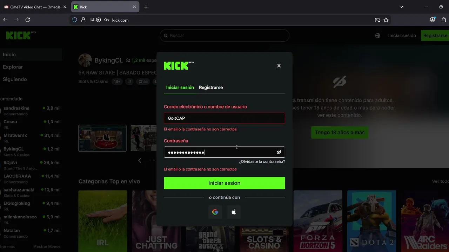This screenshot has height=252, width=449.
Task: Toggle password visibility eye icon
Action: pyautogui.click(x=279, y=152)
